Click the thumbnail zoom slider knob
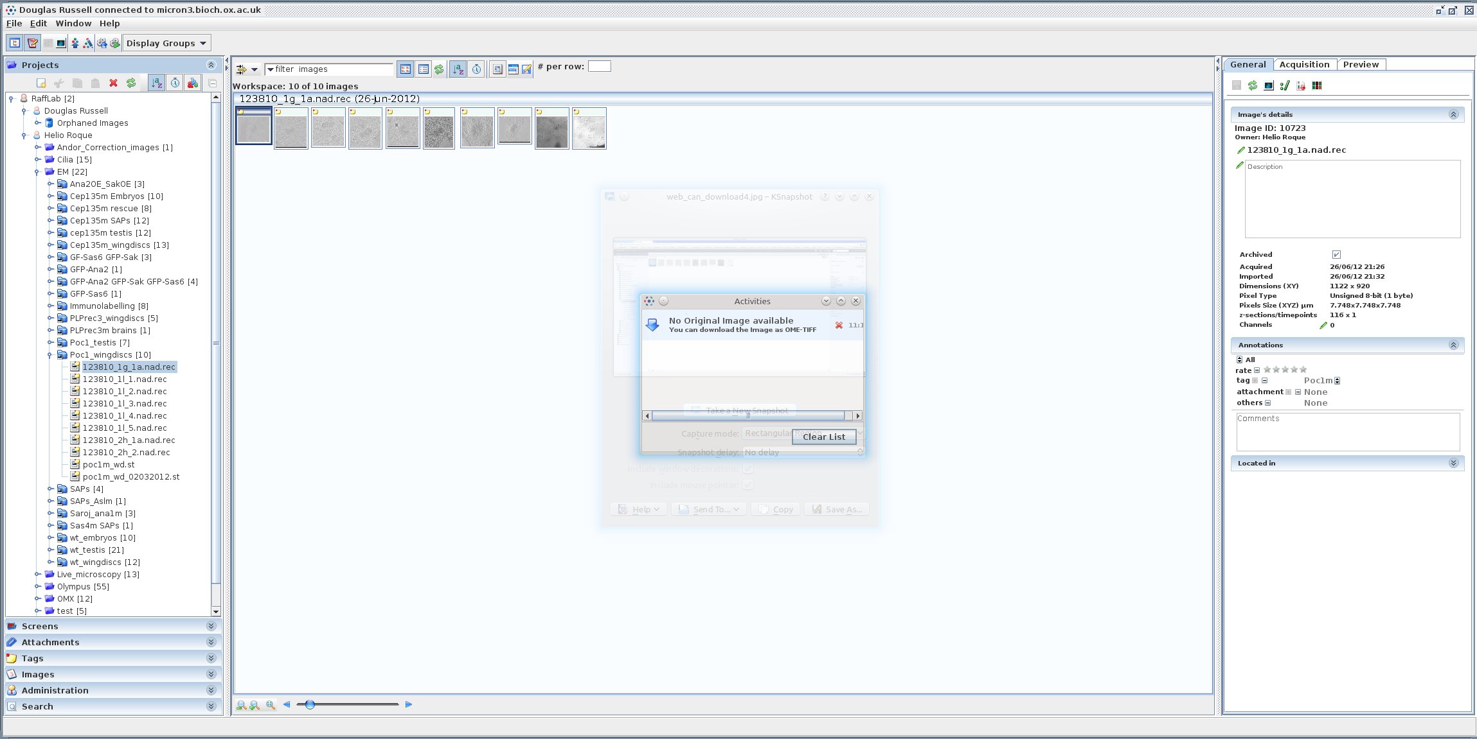1477x739 pixels. tap(310, 704)
